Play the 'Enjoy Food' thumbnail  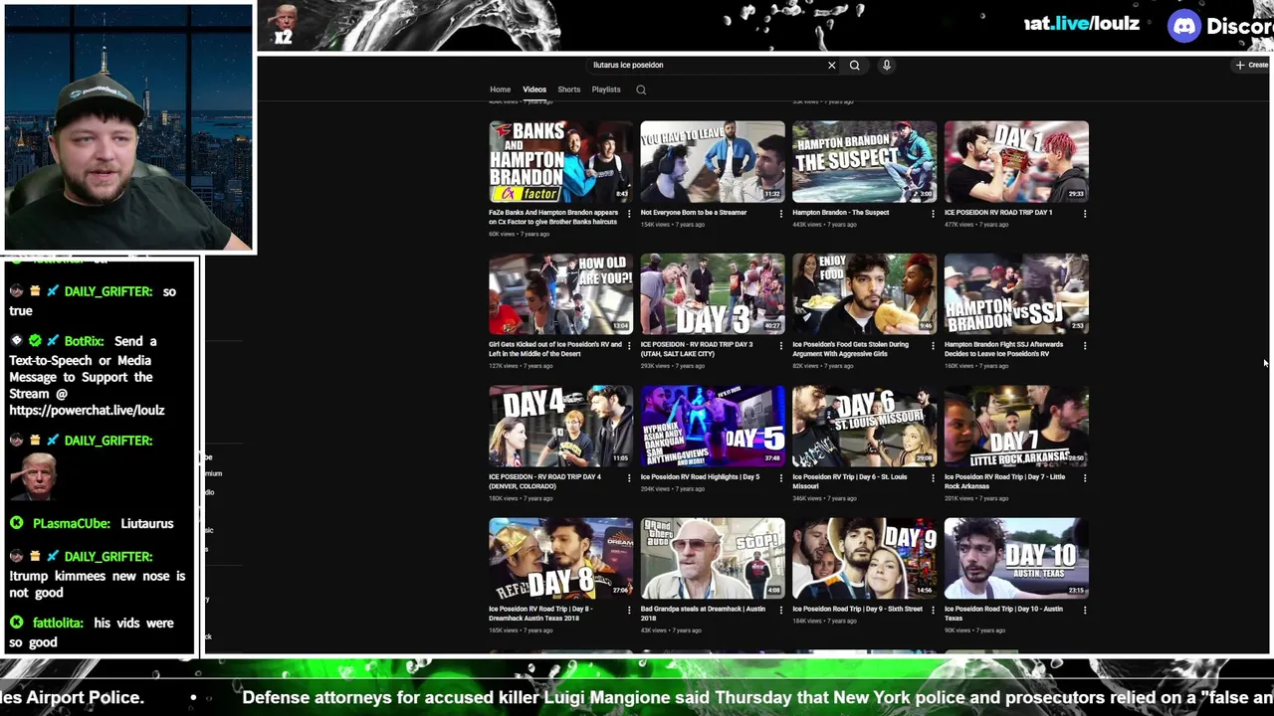click(864, 294)
